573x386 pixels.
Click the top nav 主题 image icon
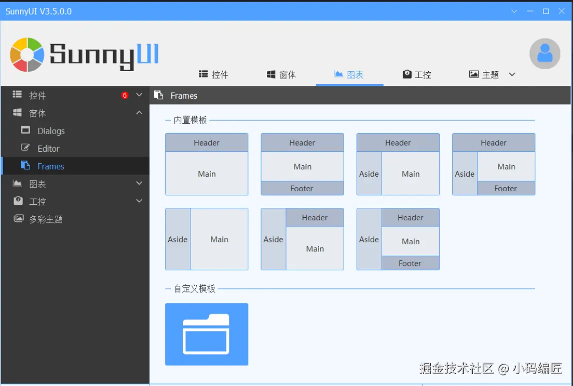click(x=474, y=74)
